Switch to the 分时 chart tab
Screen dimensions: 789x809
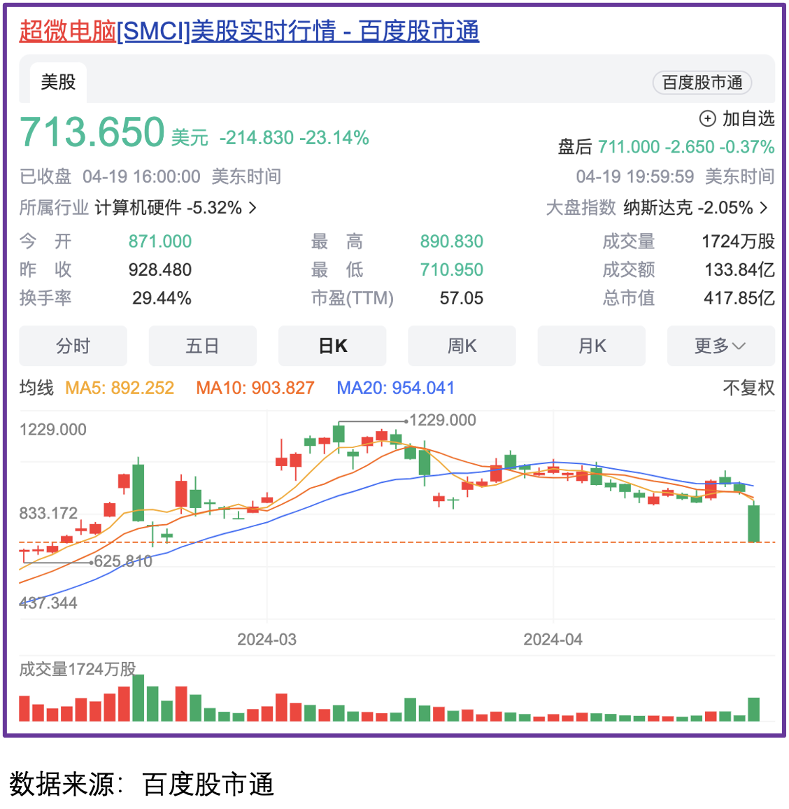73,346
